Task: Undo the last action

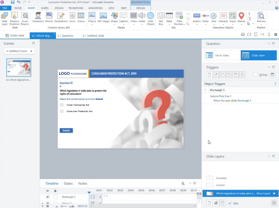Action: (x=19, y=2)
